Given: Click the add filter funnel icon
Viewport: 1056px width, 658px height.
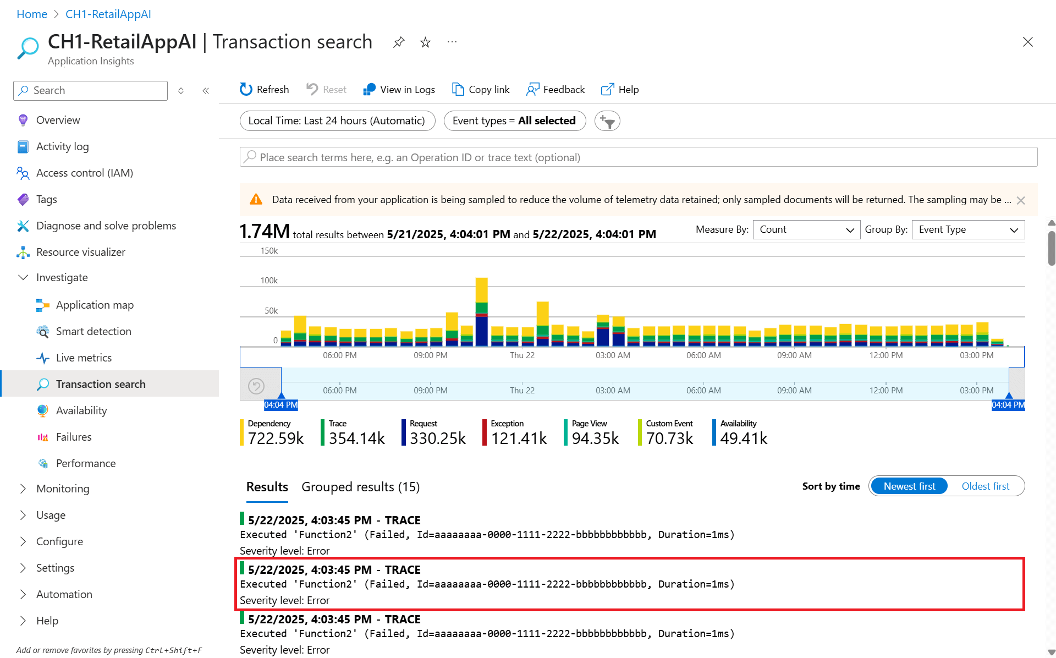Looking at the screenshot, I should coord(607,121).
